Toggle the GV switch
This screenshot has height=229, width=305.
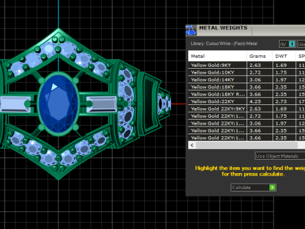pyautogui.click(x=287, y=44)
